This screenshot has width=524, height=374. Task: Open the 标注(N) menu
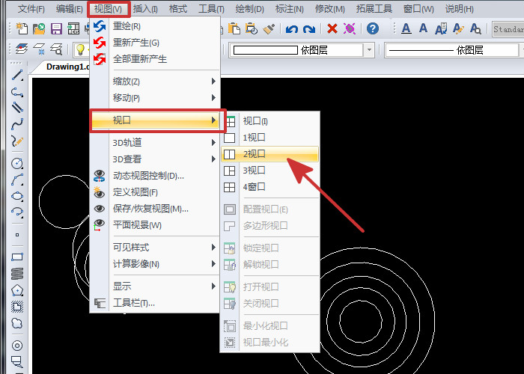point(290,9)
